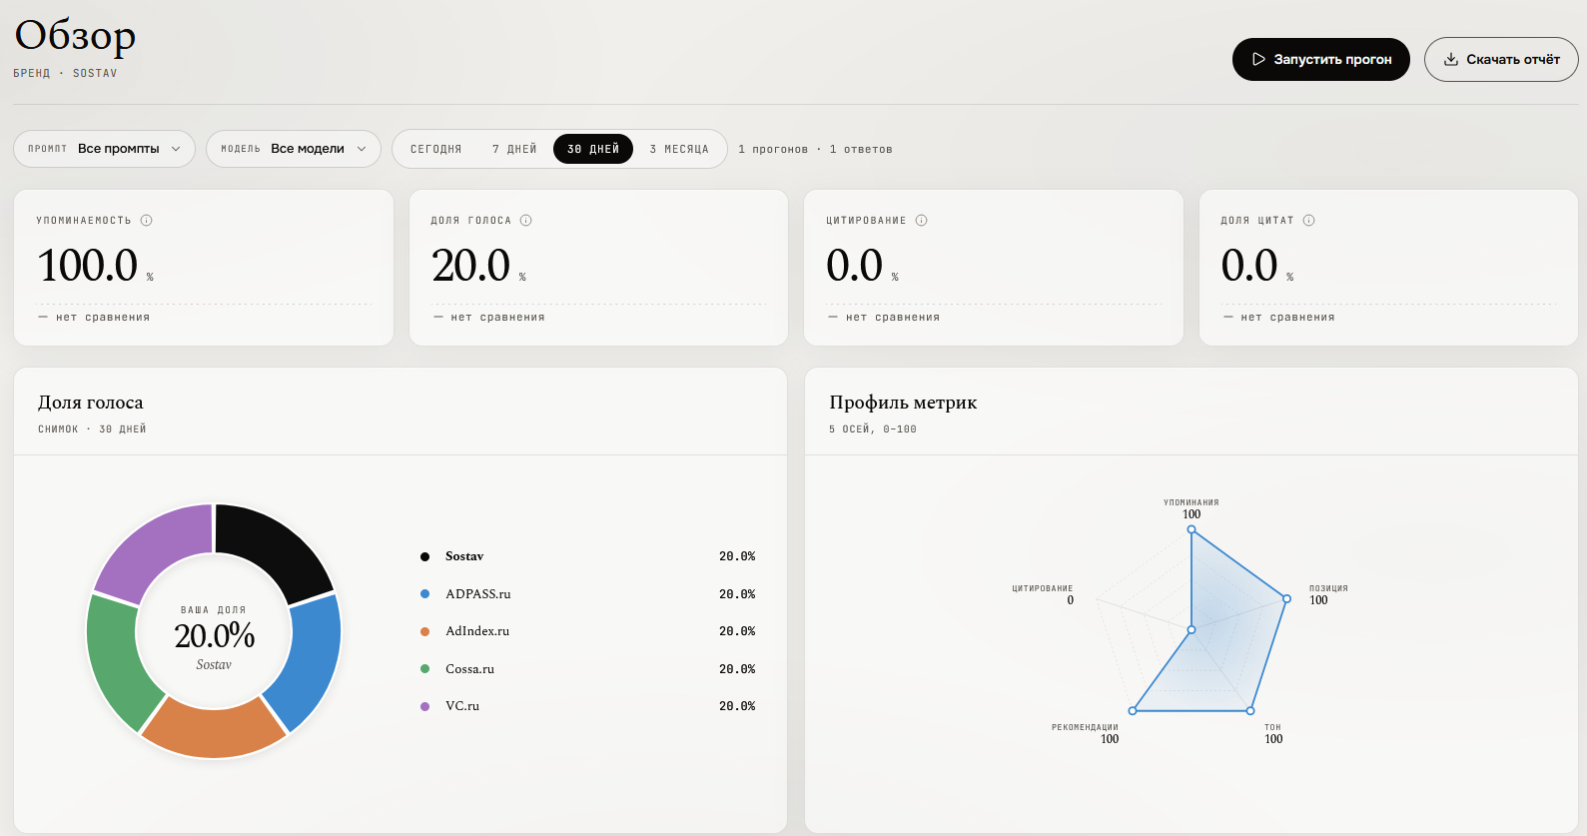This screenshot has width=1587, height=836.
Task: Click VC.ru in share legend
Action: [x=462, y=706]
